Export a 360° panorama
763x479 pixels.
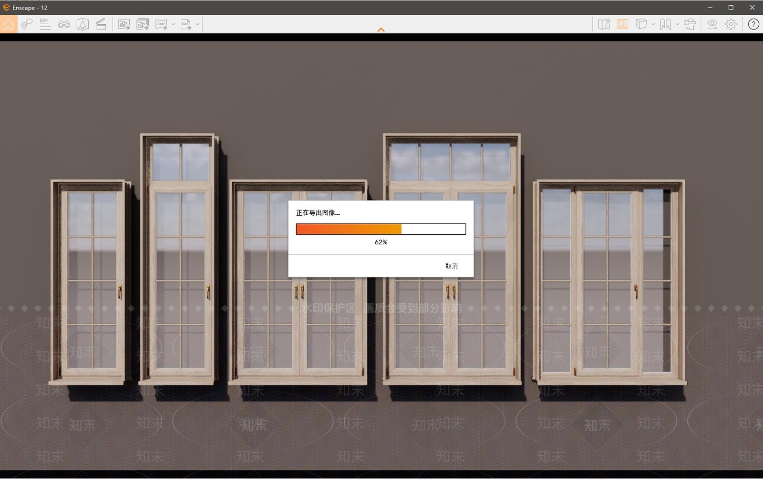162,24
